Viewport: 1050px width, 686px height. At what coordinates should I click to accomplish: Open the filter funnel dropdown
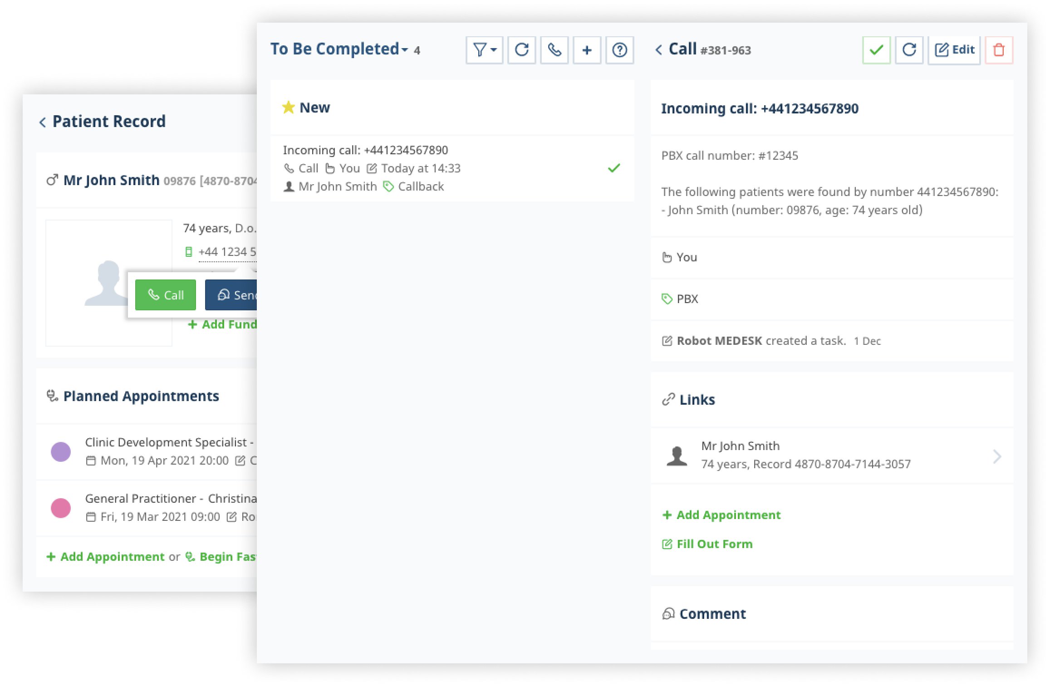[x=484, y=50]
